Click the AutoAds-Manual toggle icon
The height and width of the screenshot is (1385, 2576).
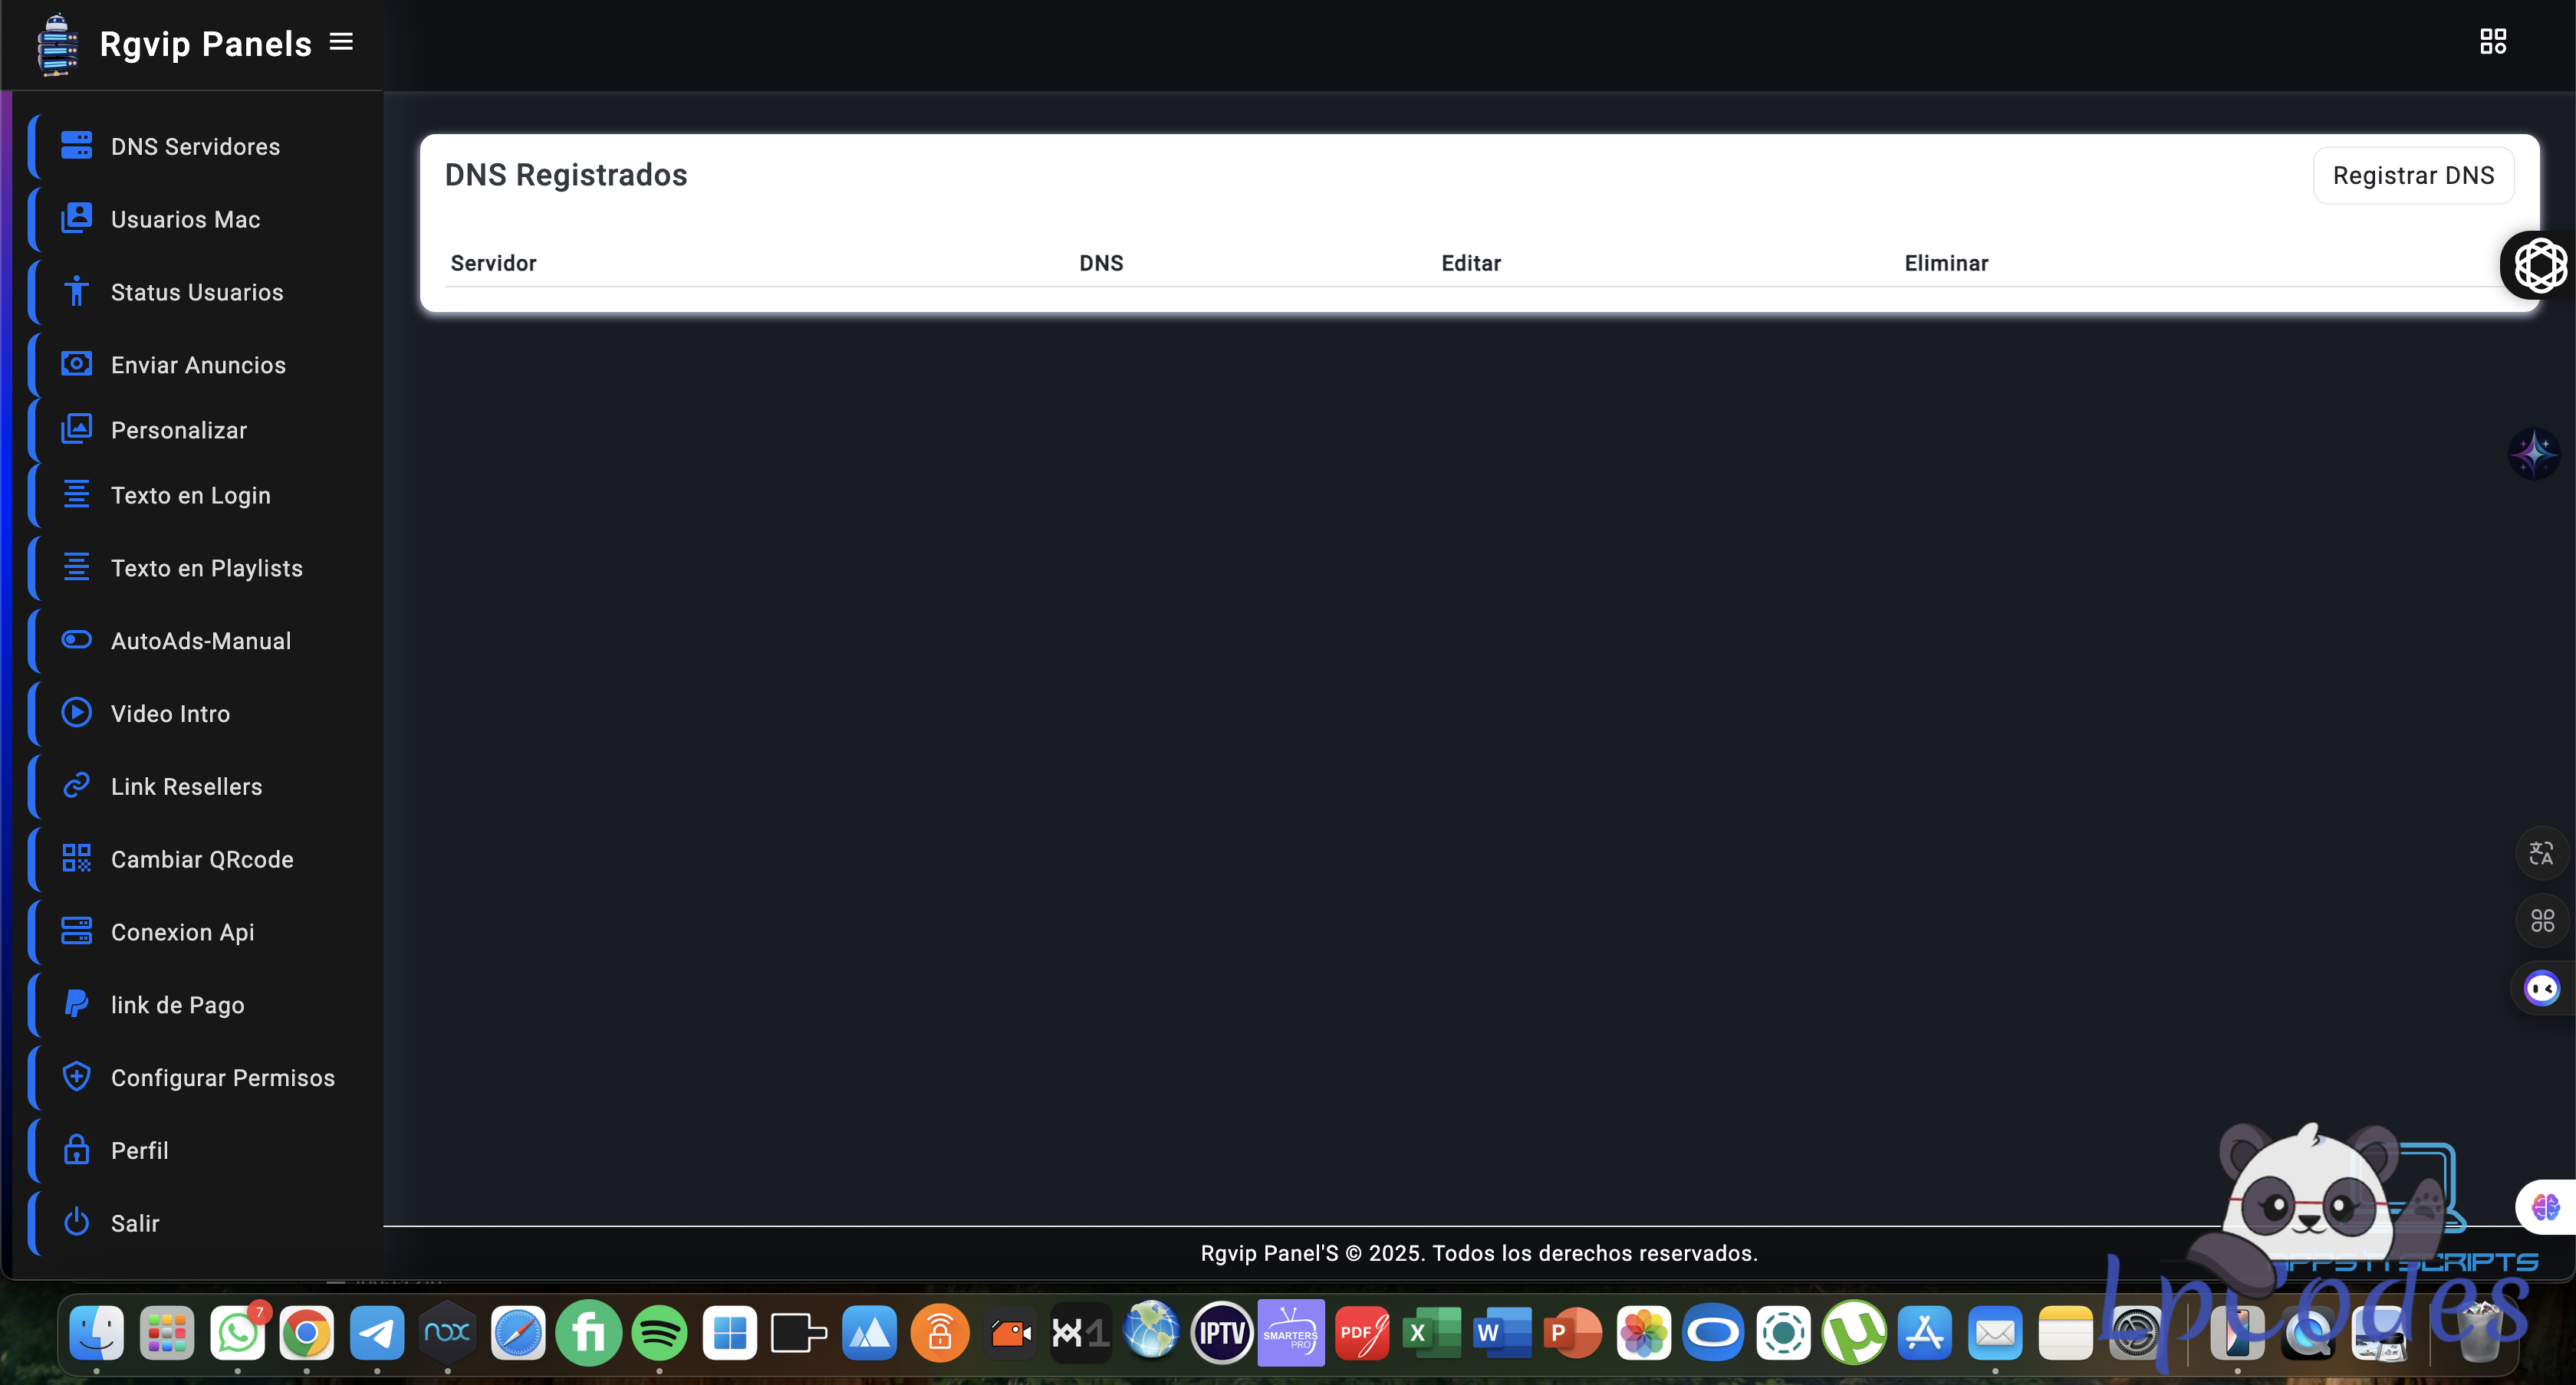(x=76, y=639)
